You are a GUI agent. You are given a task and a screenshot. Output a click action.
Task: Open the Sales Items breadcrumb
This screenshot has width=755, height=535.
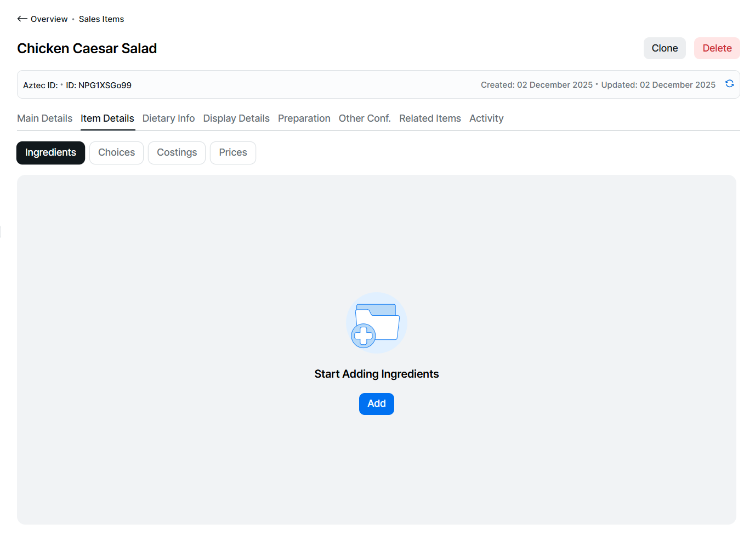pos(101,19)
